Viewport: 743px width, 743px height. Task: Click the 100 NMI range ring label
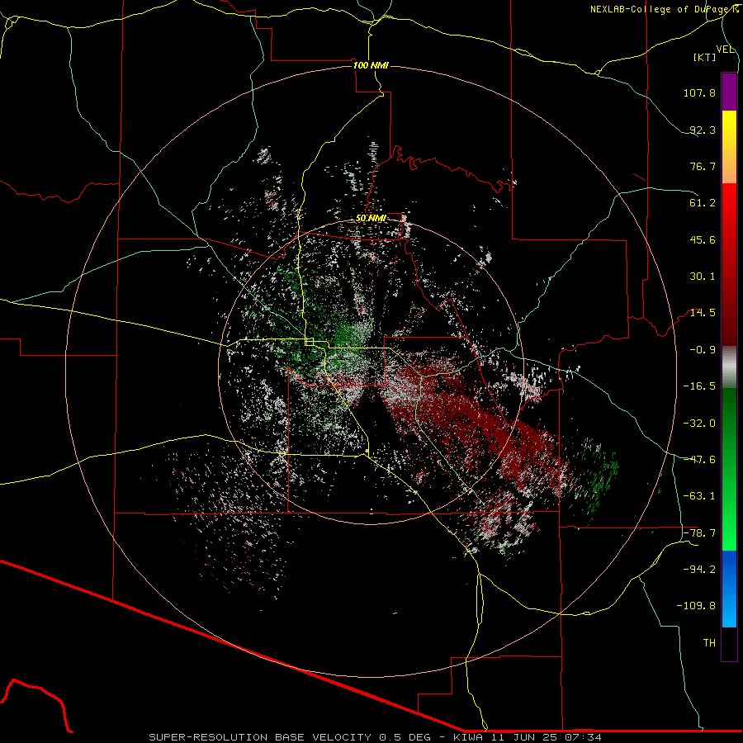[x=371, y=65]
